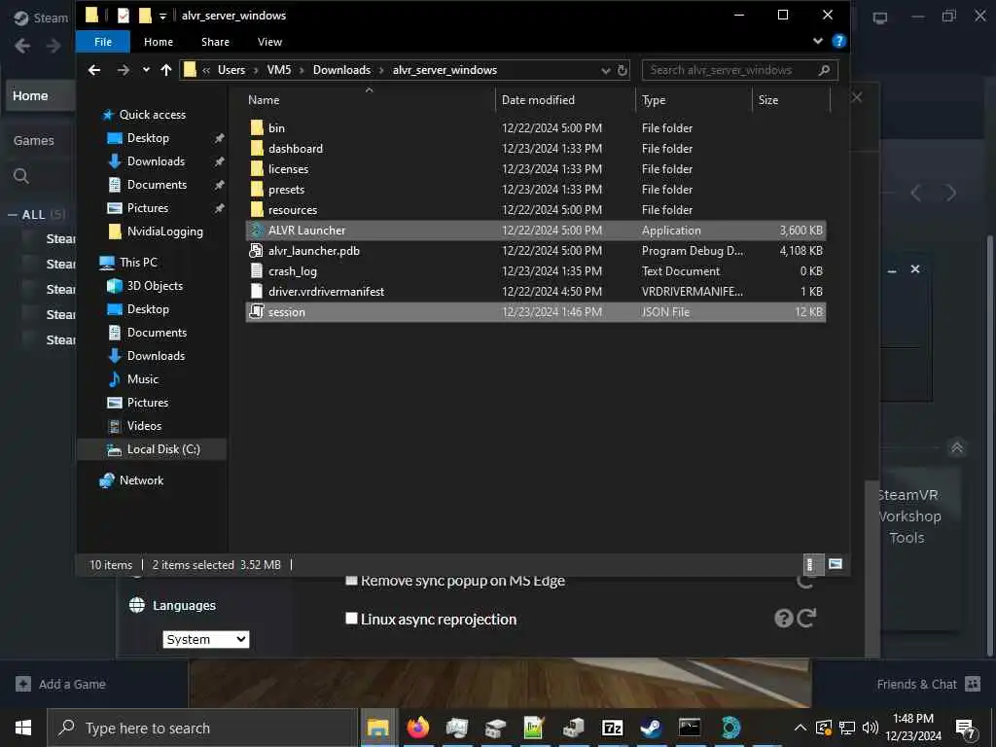Open the Share ribbon tab
This screenshot has width=996, height=747.
215,42
